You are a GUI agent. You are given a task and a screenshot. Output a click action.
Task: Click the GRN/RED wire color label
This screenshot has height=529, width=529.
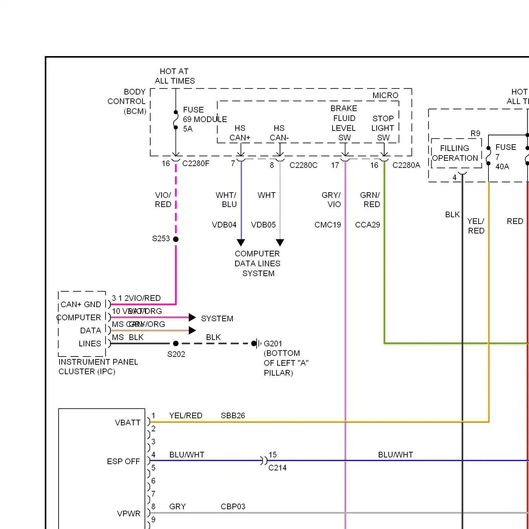(370, 200)
